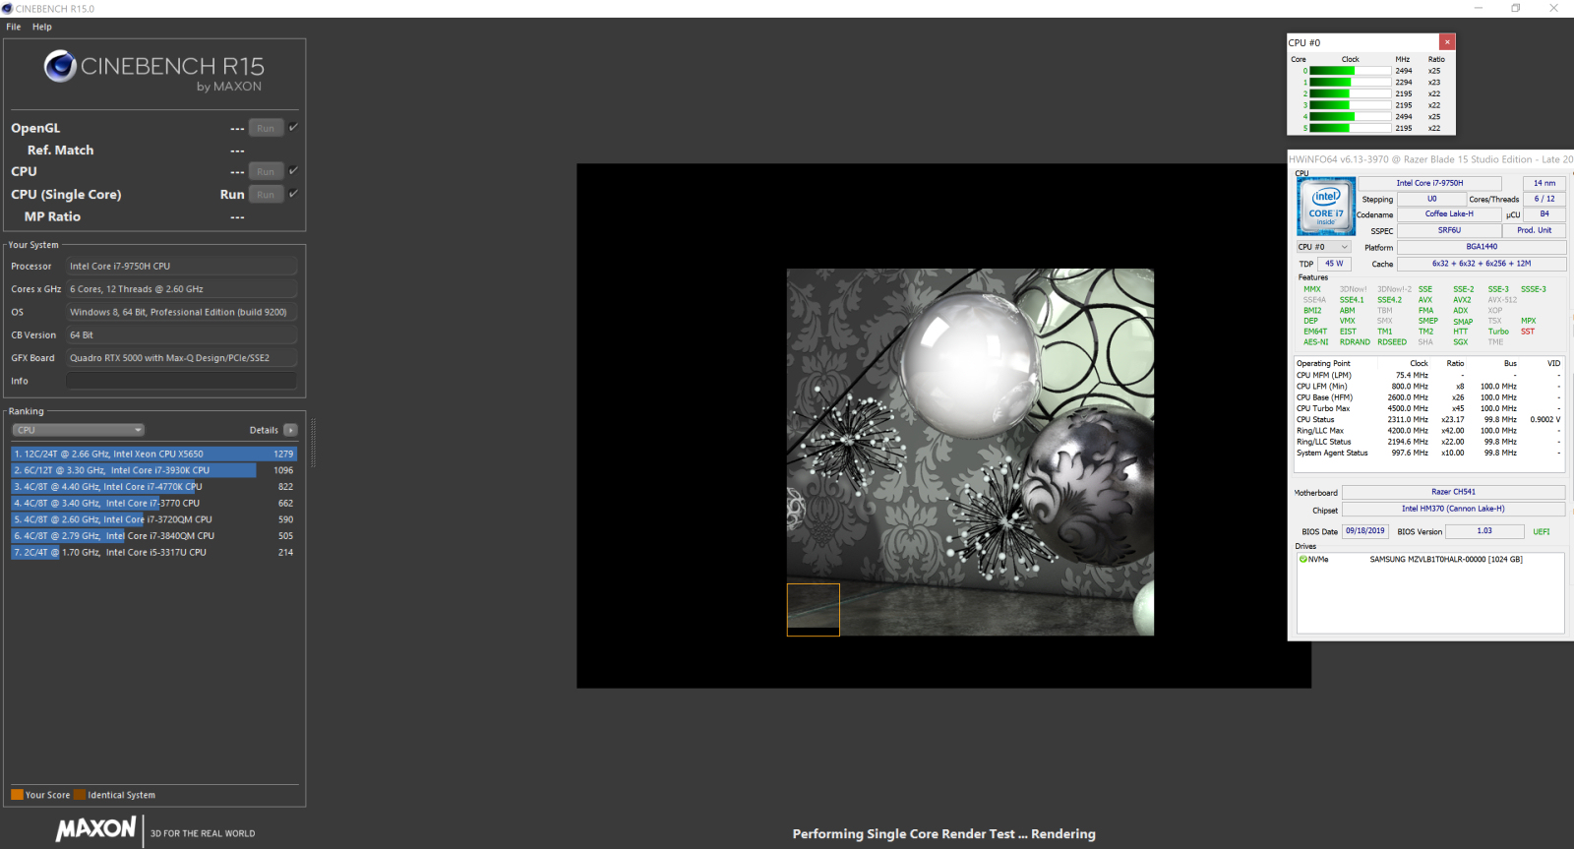The height and width of the screenshot is (849, 1574).
Task: Click the Intel HM370 chipset field
Action: pos(1453,509)
